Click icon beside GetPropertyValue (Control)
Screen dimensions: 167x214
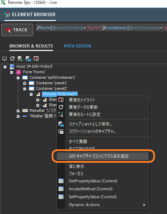pyautogui.click(x=61, y=181)
